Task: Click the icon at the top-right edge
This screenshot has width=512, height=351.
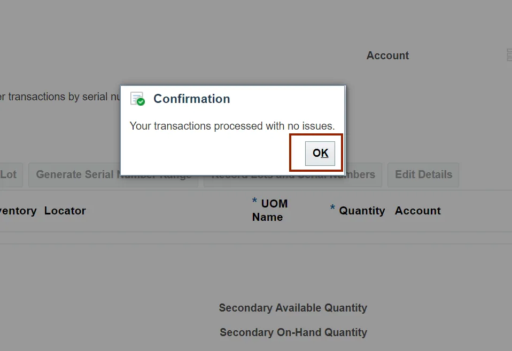Action: [509, 55]
